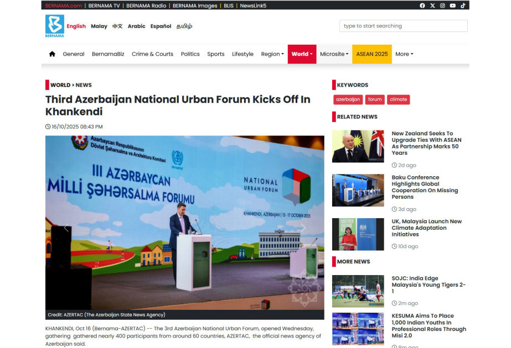Viewport: 511px width, 348px height.
Task: Switch language to Chinese 中文
Action: pyautogui.click(x=117, y=26)
